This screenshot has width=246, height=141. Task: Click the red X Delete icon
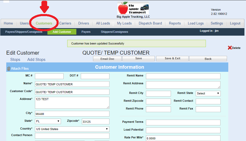[x=230, y=48]
